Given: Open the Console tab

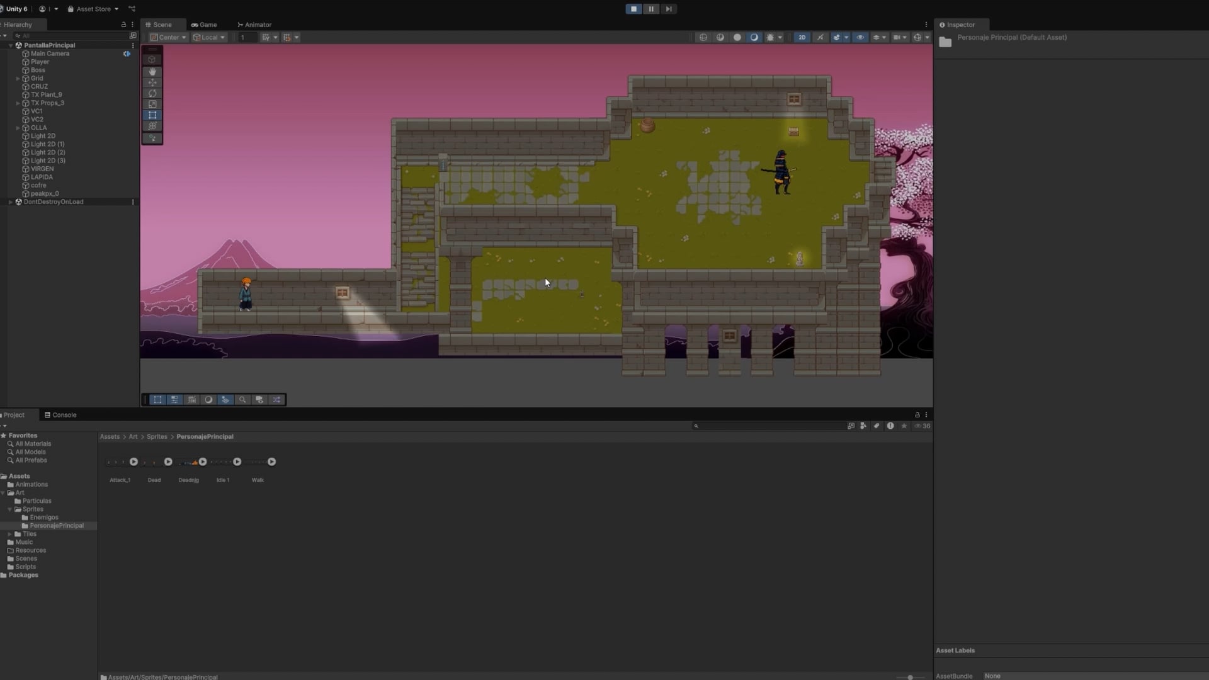Looking at the screenshot, I should pyautogui.click(x=60, y=415).
